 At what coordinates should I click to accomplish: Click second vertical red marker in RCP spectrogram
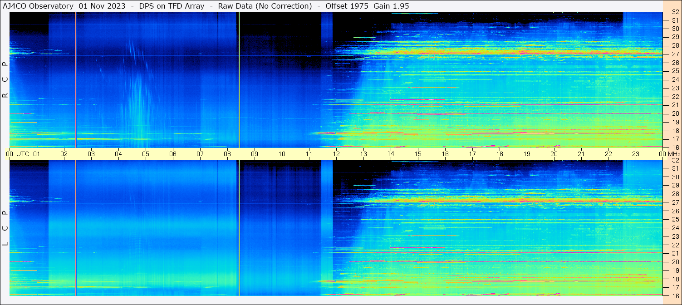pyautogui.click(x=239, y=79)
